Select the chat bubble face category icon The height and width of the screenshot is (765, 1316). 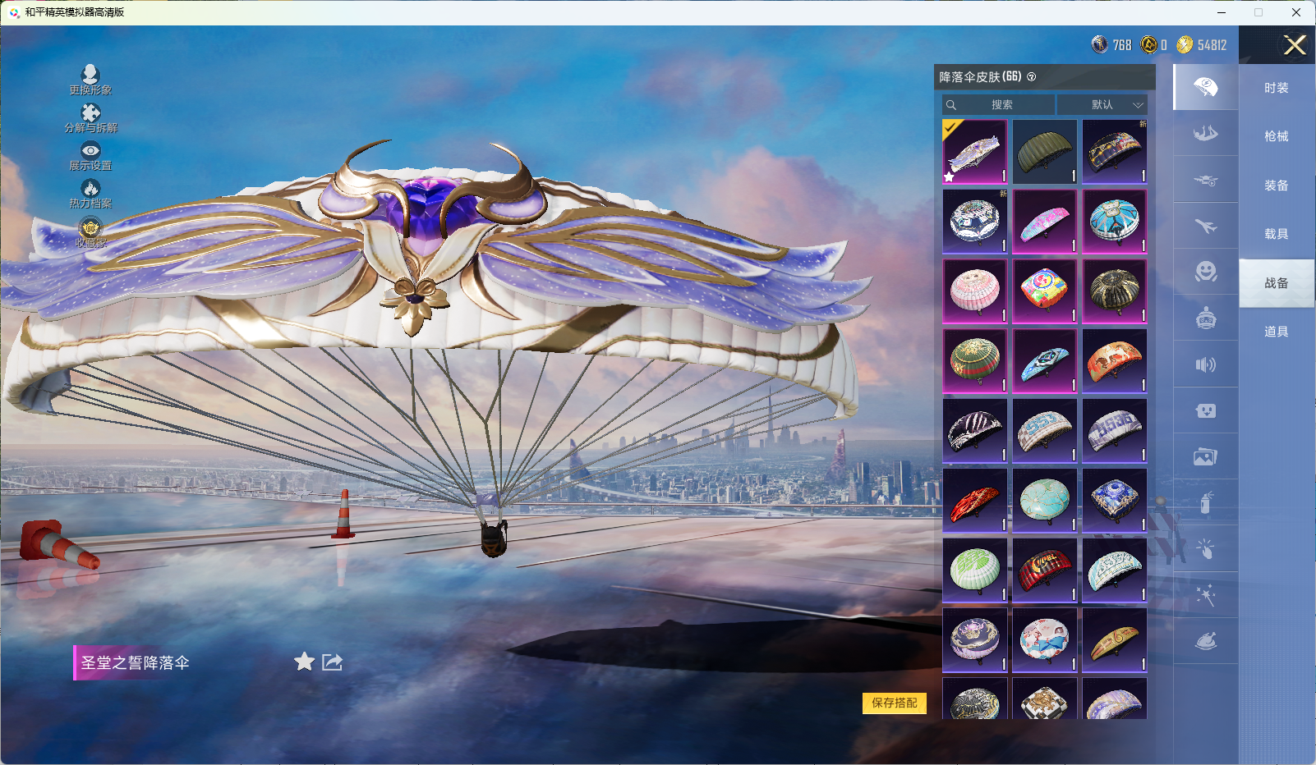(x=1206, y=410)
